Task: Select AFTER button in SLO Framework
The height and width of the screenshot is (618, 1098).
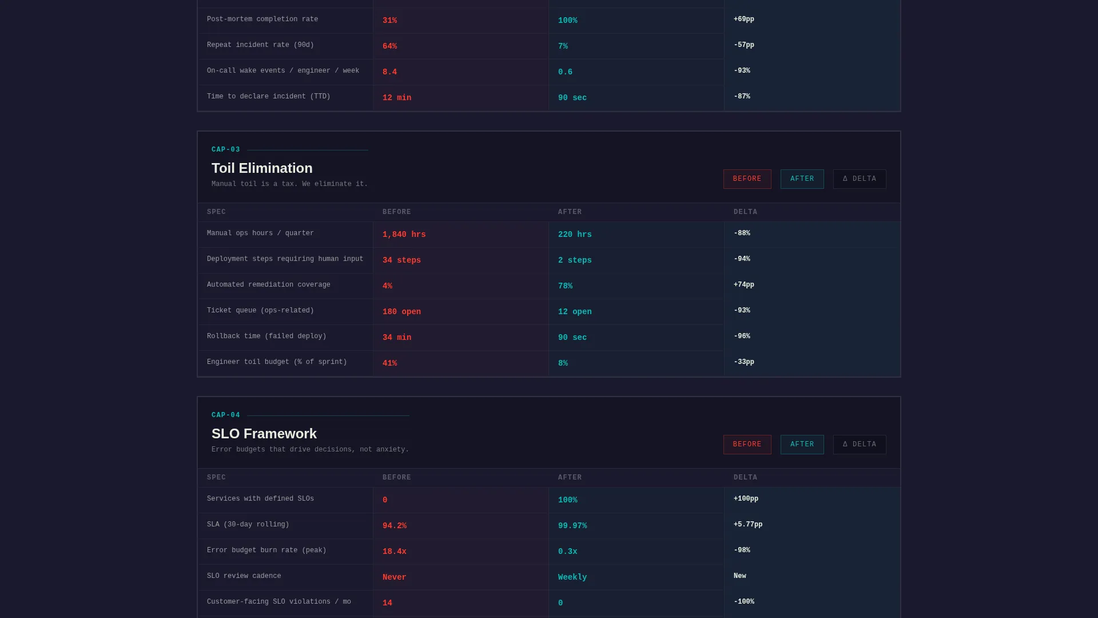Action: pyautogui.click(x=802, y=445)
